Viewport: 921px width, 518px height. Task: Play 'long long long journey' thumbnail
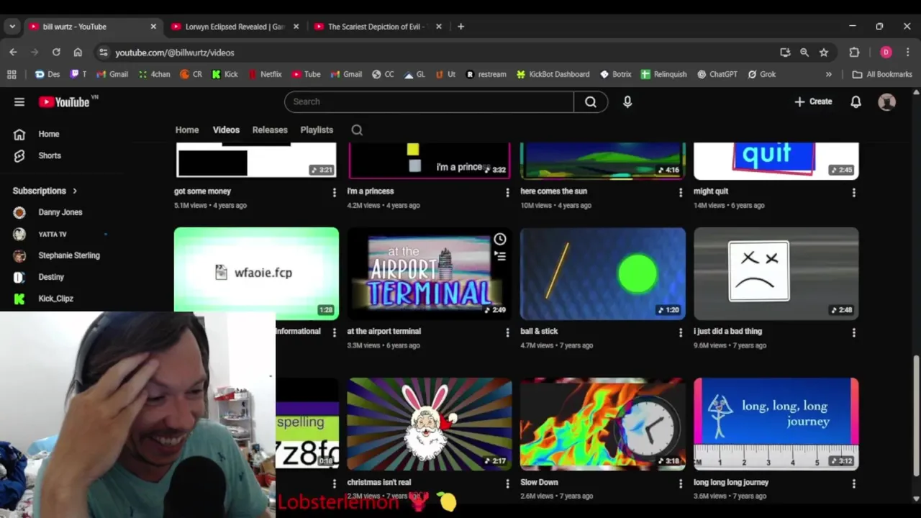[x=776, y=424]
